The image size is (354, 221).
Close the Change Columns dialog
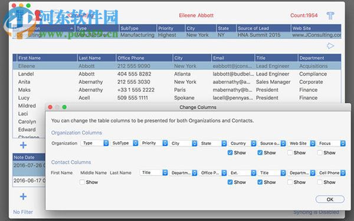coord(50,107)
